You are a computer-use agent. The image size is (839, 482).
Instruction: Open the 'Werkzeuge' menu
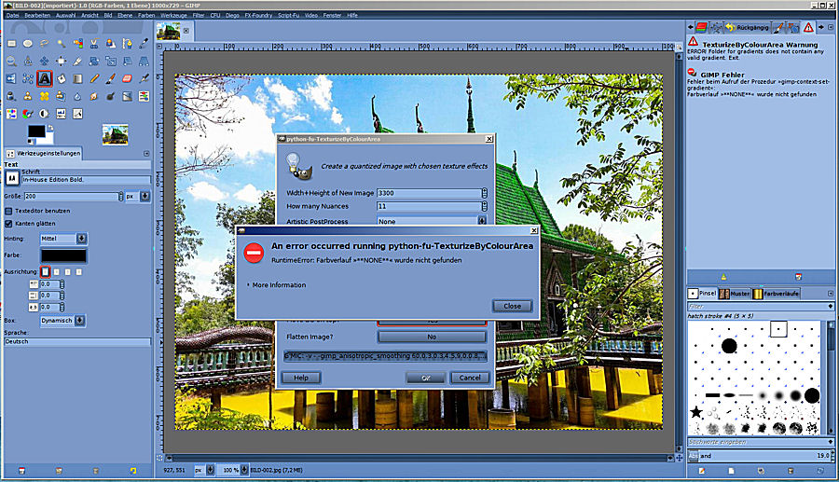[x=174, y=16]
